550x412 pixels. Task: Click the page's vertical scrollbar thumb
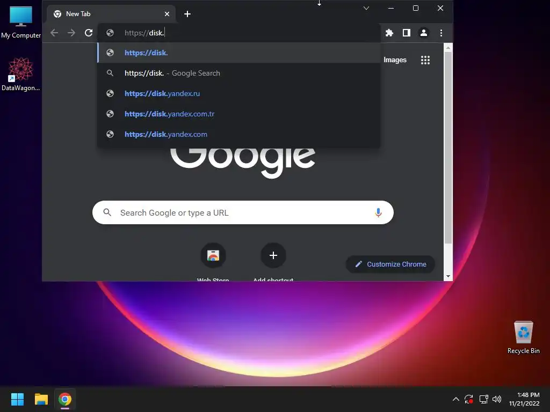(448, 148)
